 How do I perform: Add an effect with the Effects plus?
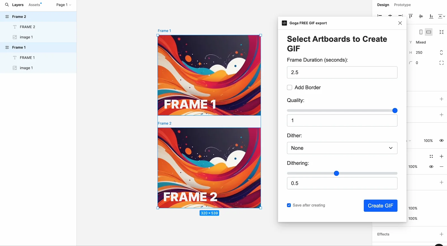[441, 234]
